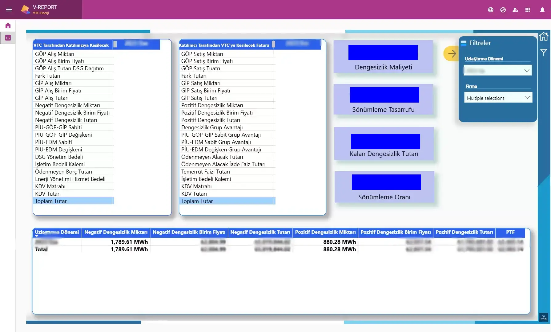Open the notifications bell
Viewport: 551px width, 332px height.
pos(542,10)
